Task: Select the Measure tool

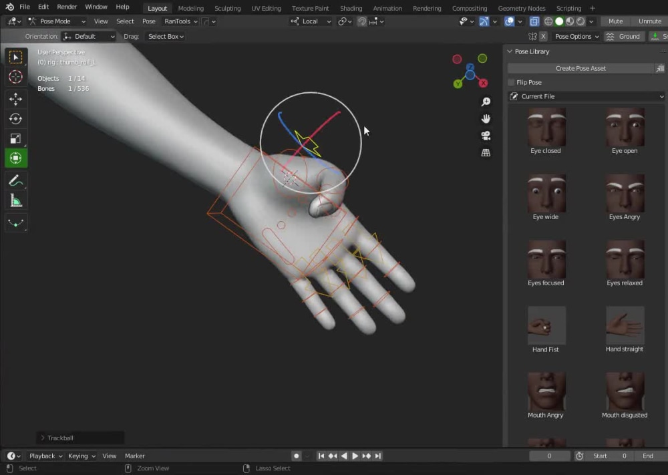Action: [16, 200]
